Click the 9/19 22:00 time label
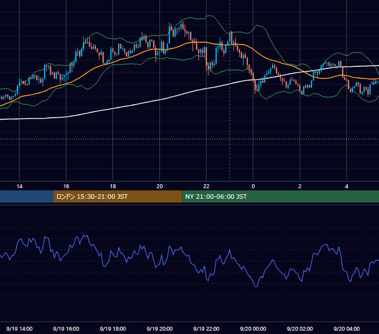Viewport: 379px width, 334px height. pyautogui.click(x=206, y=328)
